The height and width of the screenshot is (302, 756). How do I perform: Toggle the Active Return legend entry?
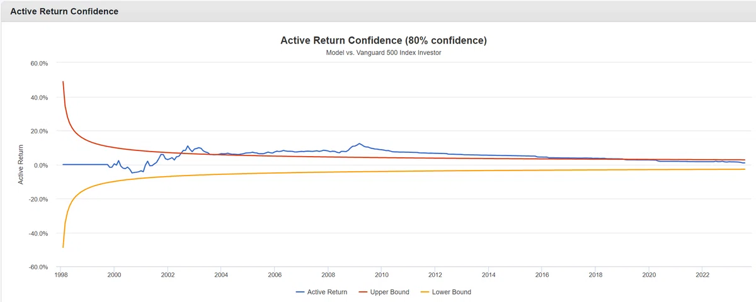click(x=321, y=292)
